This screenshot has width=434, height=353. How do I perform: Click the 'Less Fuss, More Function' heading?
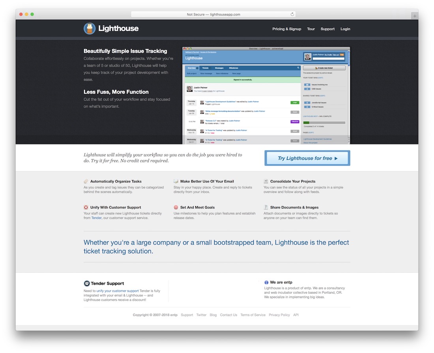point(116,92)
